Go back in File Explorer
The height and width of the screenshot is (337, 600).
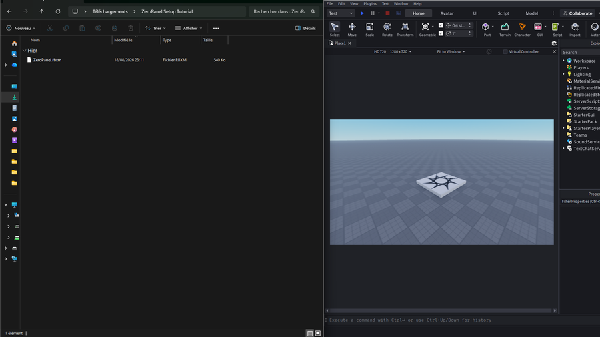(x=9, y=11)
